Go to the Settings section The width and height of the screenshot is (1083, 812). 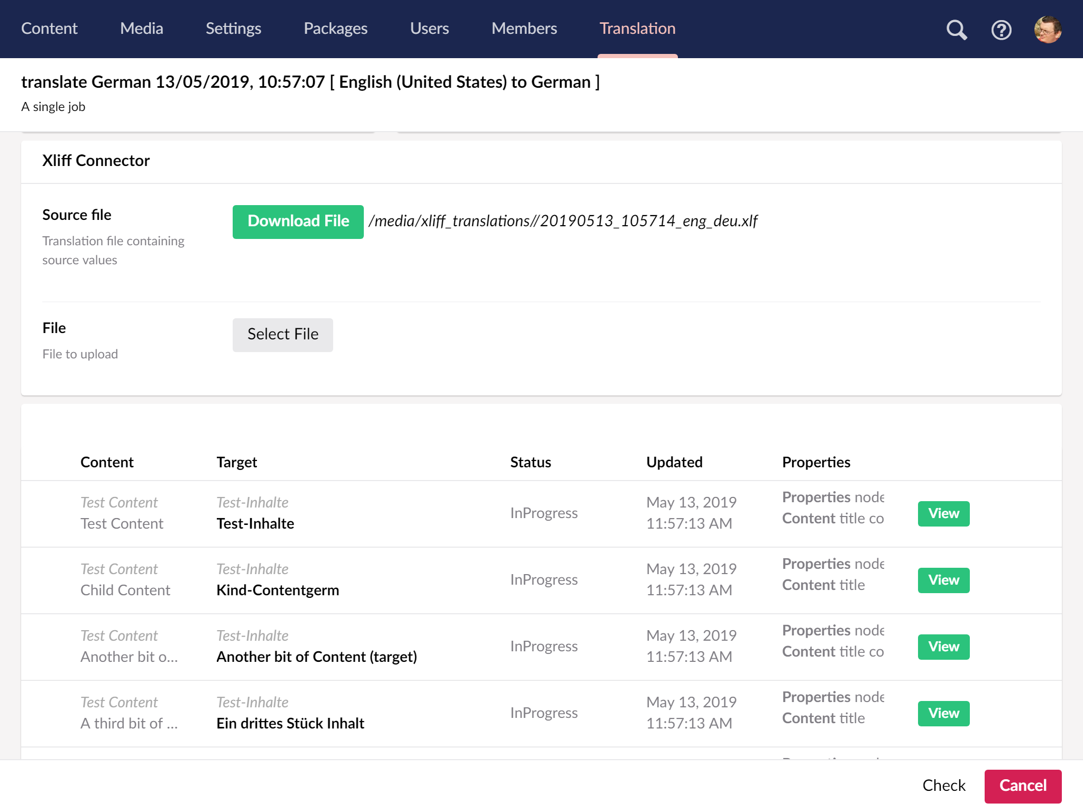coord(233,29)
